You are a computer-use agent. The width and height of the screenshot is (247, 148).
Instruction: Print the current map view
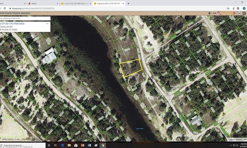tap(239, 13)
